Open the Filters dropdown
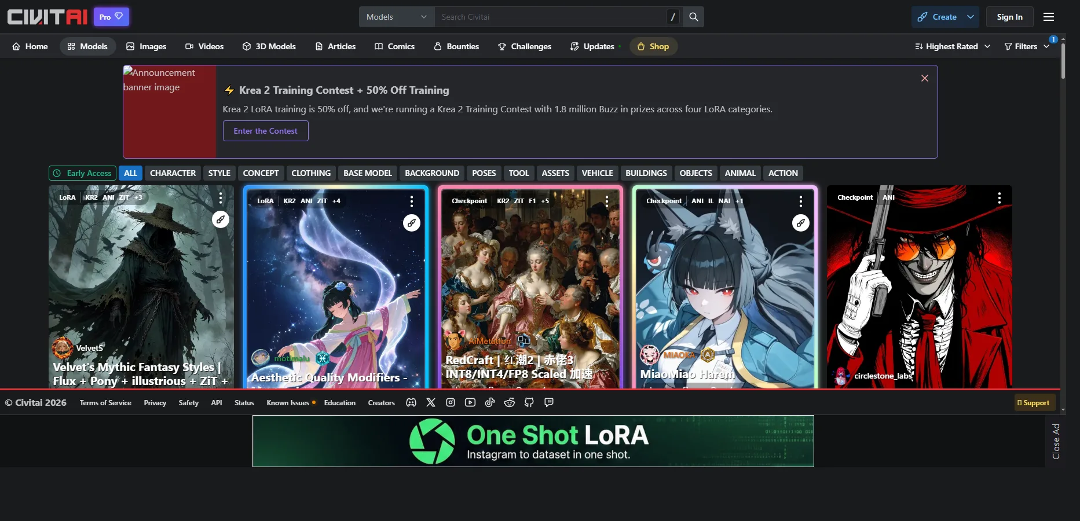Viewport: 1080px width, 521px height. (1027, 46)
